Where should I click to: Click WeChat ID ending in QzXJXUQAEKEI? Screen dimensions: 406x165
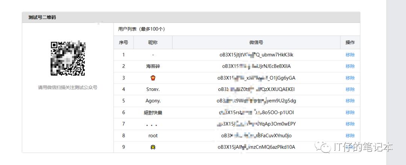tap(256, 89)
